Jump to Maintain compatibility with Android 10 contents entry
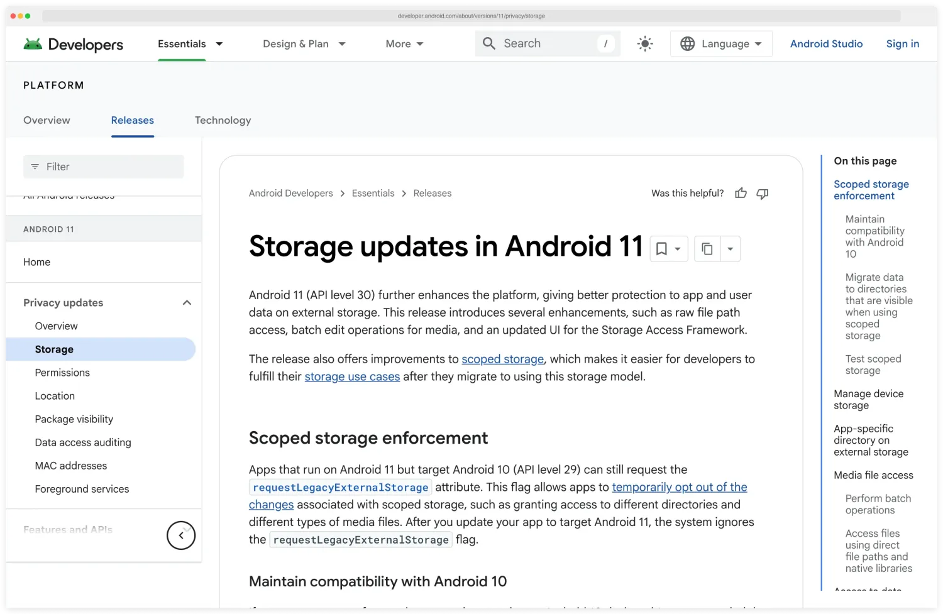The image size is (943, 614). tap(875, 237)
